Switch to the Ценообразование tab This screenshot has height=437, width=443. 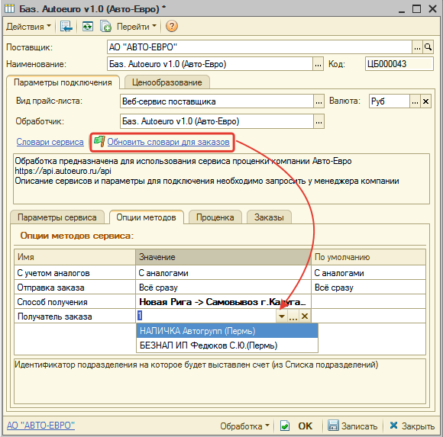(167, 82)
